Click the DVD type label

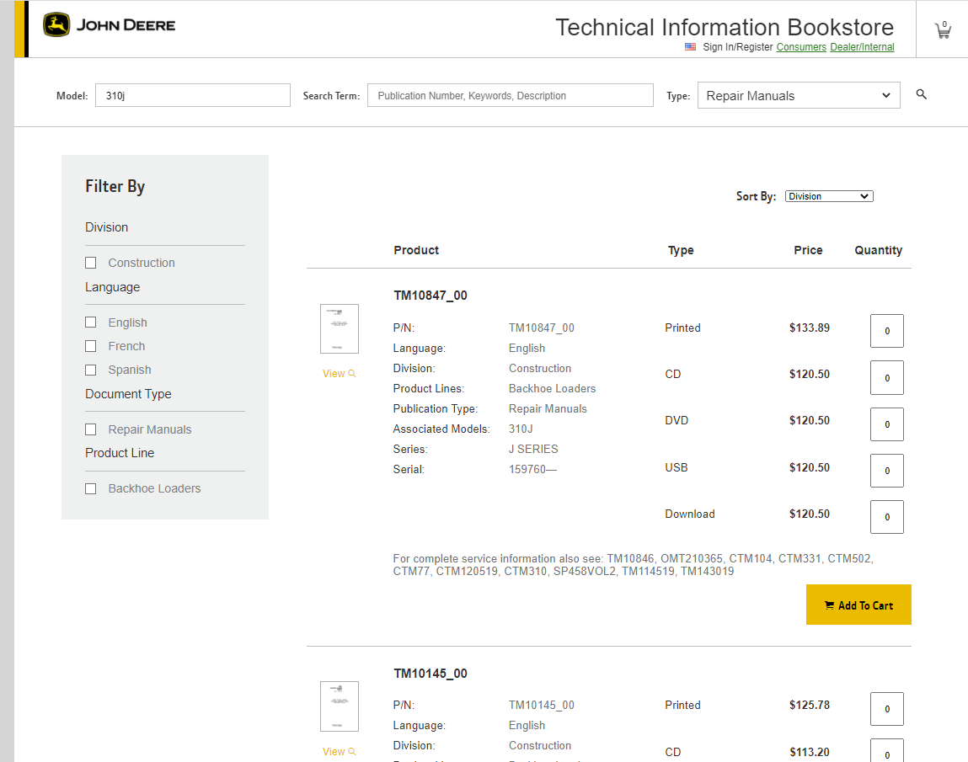677,420
